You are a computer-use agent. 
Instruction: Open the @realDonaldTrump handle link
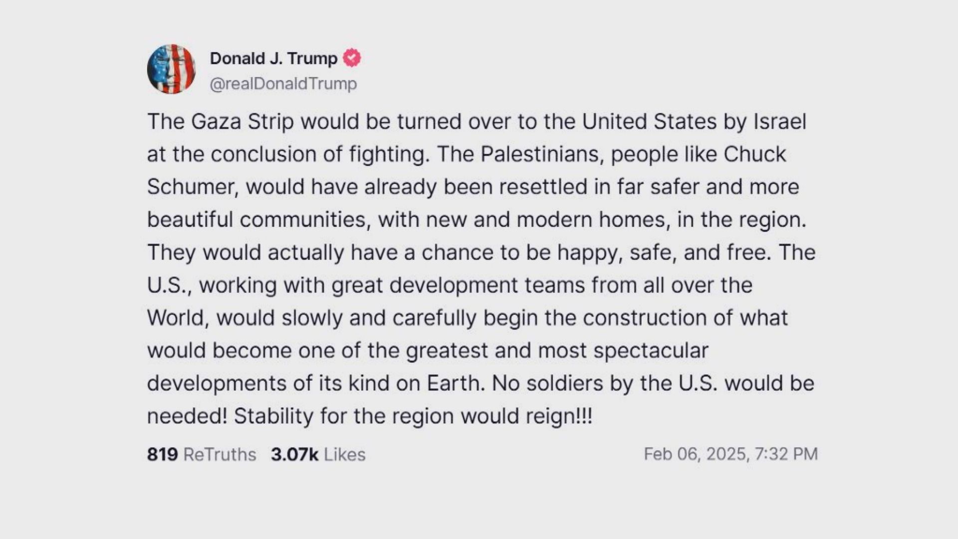pos(283,84)
